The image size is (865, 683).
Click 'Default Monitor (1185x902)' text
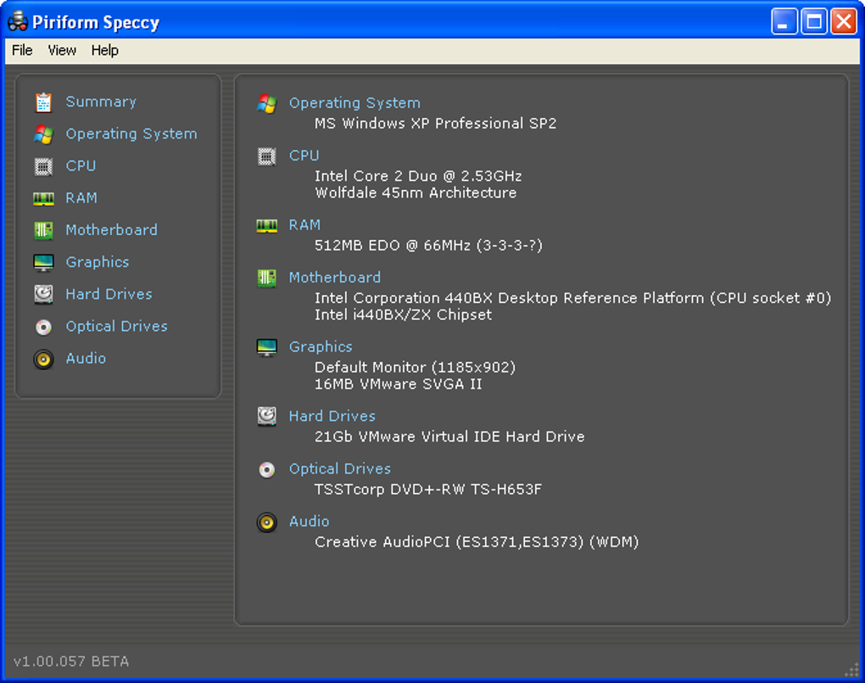tap(415, 367)
